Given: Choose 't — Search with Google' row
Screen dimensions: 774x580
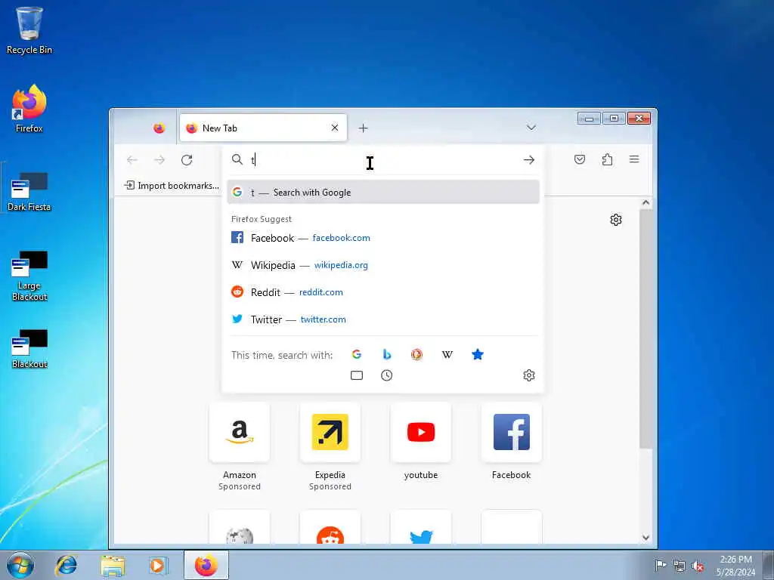Looking at the screenshot, I should pyautogui.click(x=383, y=193).
